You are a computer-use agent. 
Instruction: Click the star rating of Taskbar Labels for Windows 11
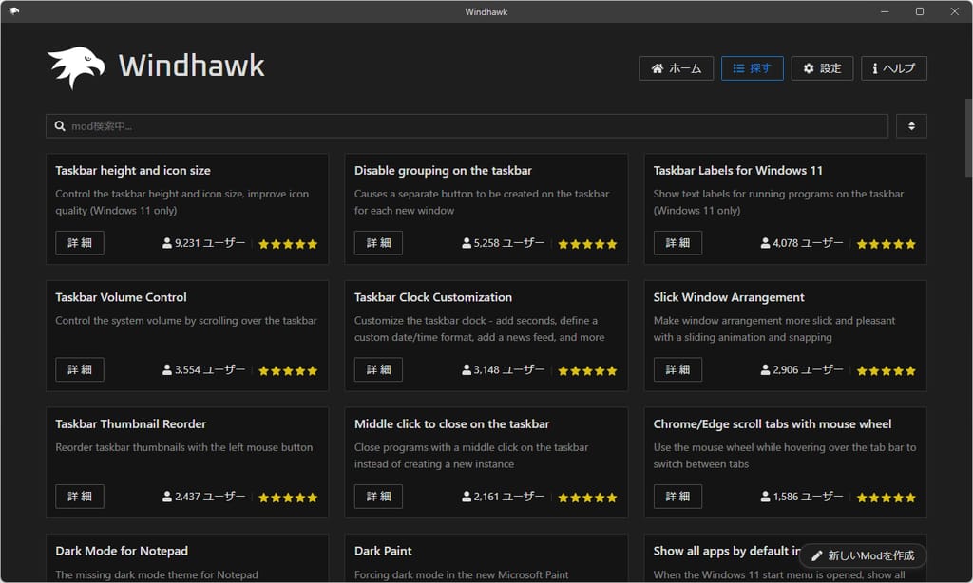(x=886, y=244)
